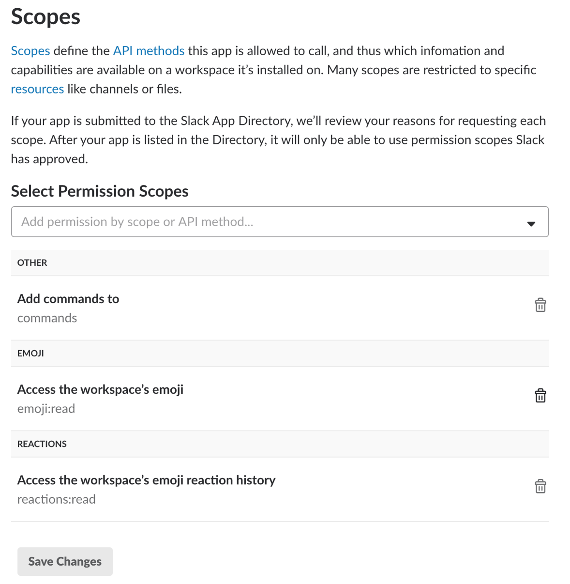Open the Scopes link in the description
570x584 pixels.
[30, 51]
